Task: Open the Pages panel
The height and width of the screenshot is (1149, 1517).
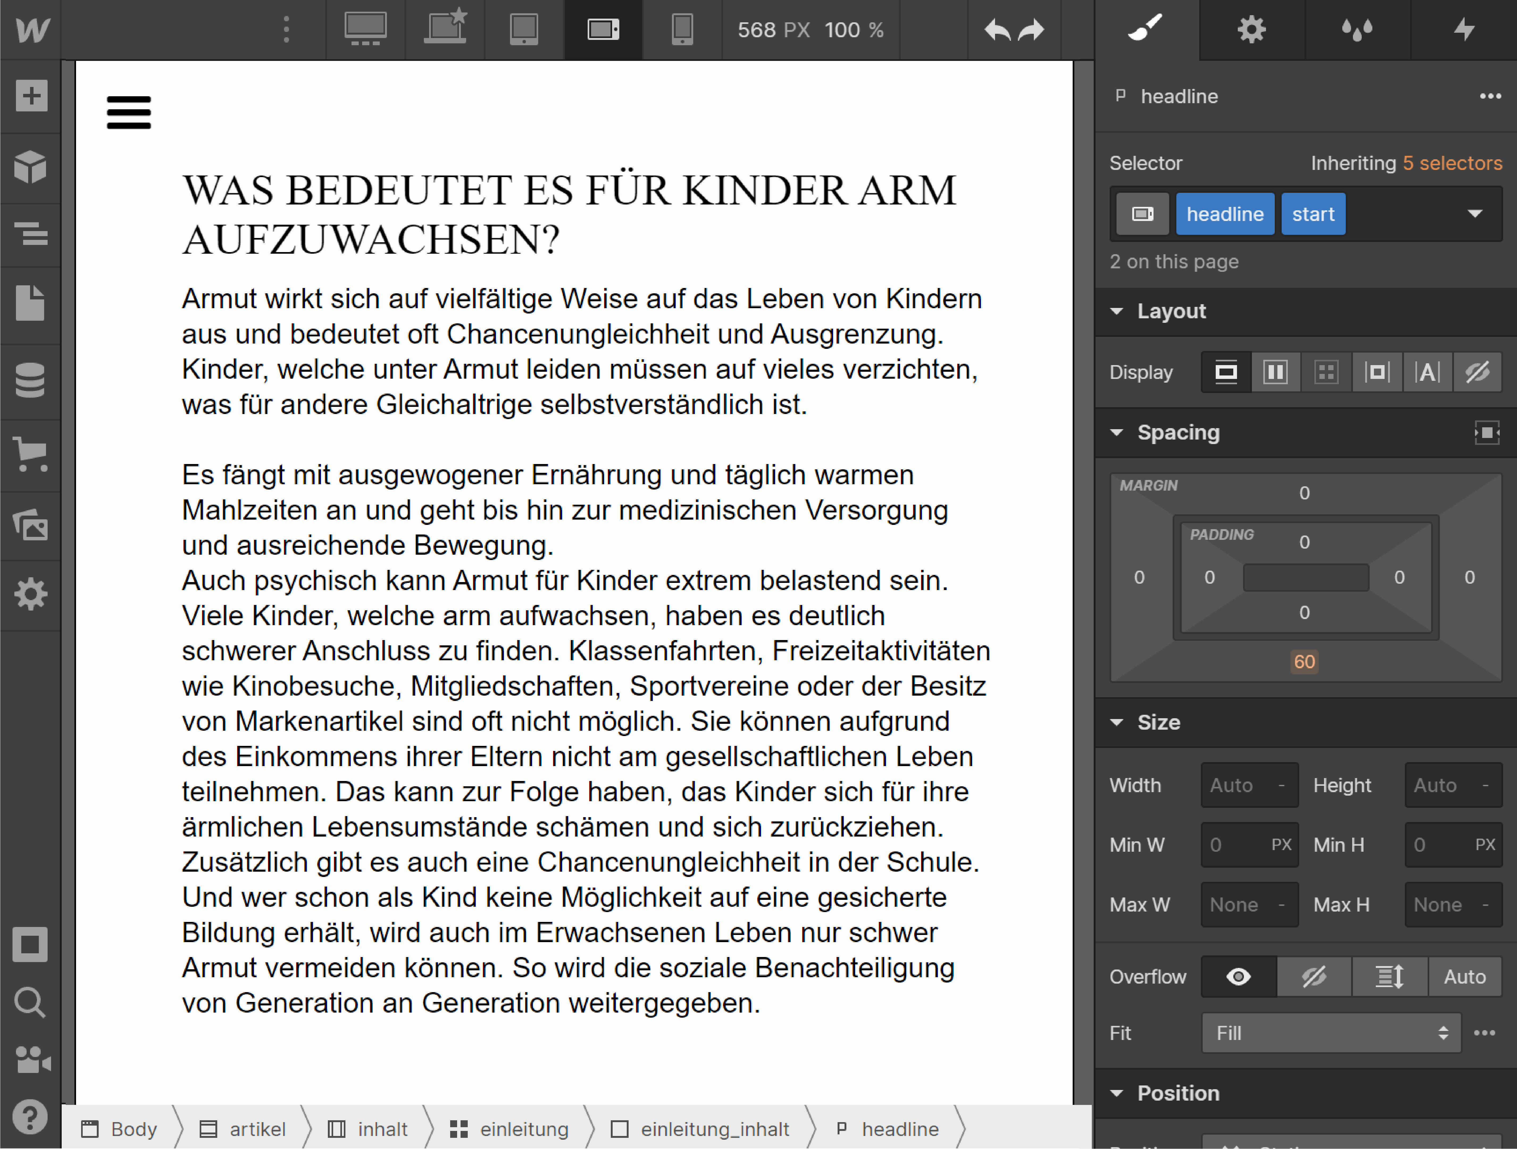Action: 30,303
